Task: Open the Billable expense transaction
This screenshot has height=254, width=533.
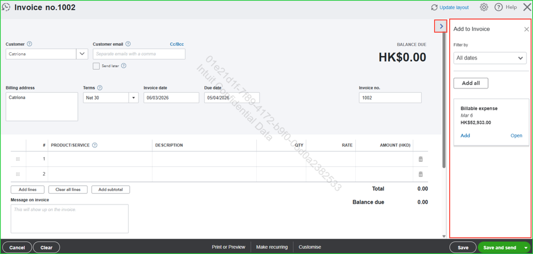Action: pyautogui.click(x=516, y=136)
